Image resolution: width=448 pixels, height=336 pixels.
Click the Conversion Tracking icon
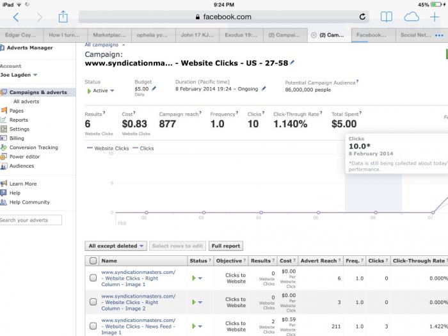pos(4,147)
